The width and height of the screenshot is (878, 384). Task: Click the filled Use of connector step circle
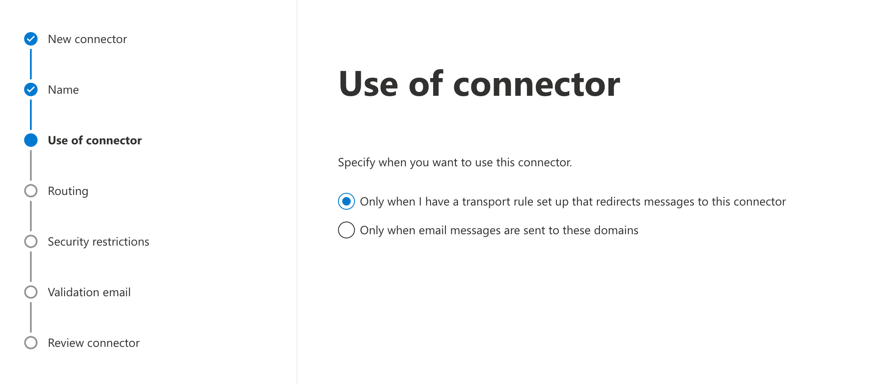31,140
